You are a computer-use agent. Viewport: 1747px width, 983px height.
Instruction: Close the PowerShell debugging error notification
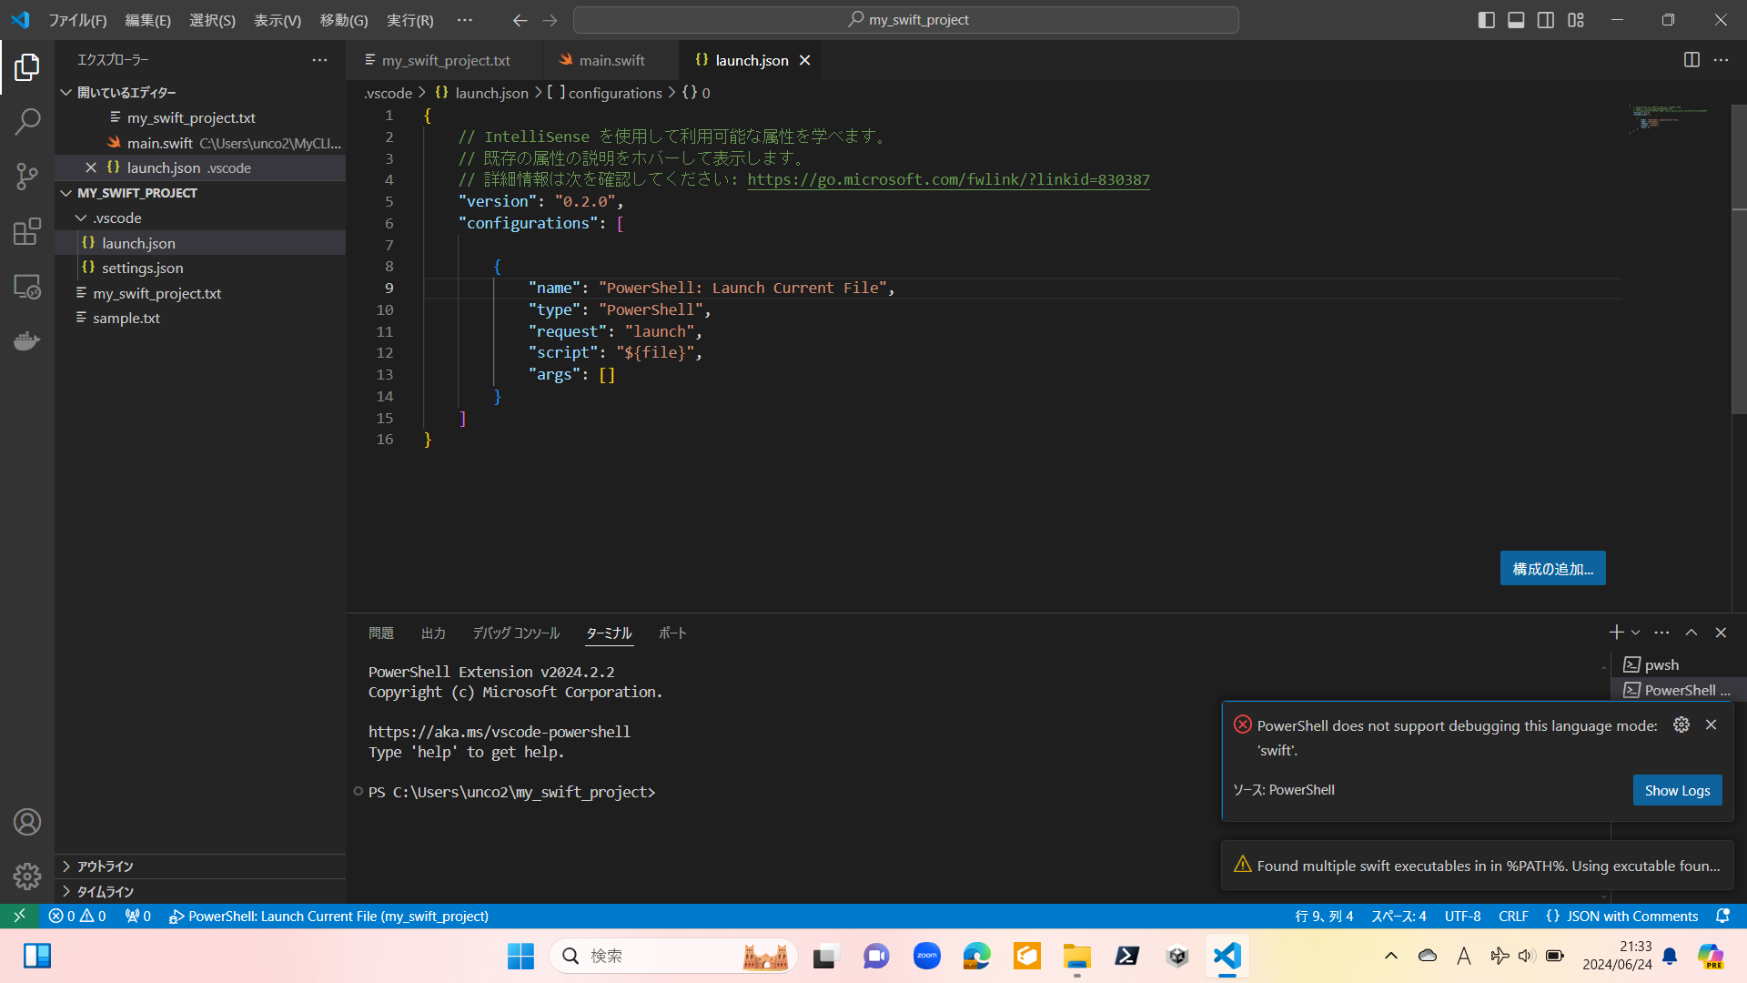click(x=1712, y=725)
